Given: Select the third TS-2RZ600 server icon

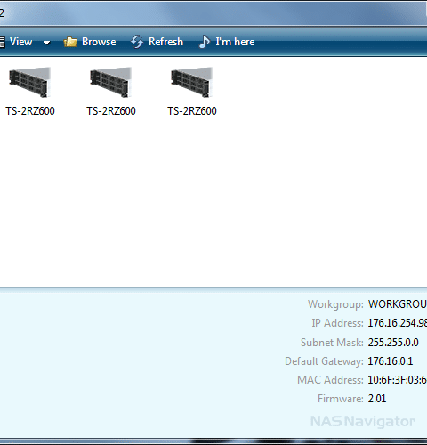Looking at the screenshot, I should (191, 82).
